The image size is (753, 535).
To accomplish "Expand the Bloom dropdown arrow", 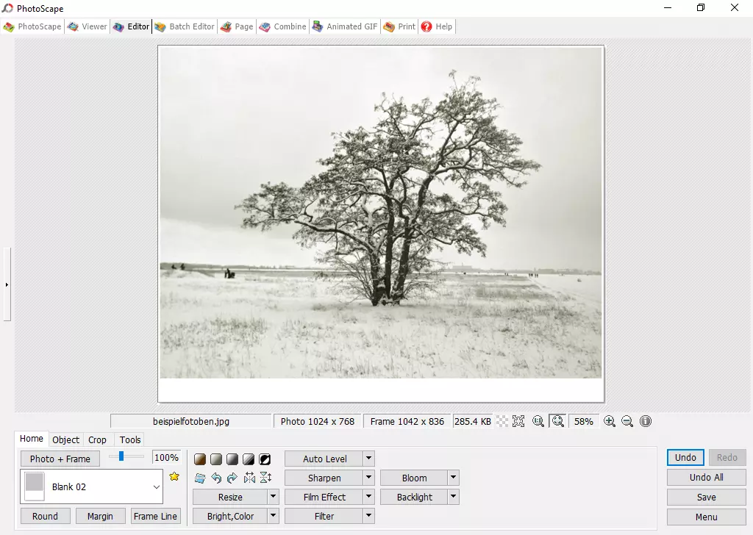I will pyautogui.click(x=453, y=478).
